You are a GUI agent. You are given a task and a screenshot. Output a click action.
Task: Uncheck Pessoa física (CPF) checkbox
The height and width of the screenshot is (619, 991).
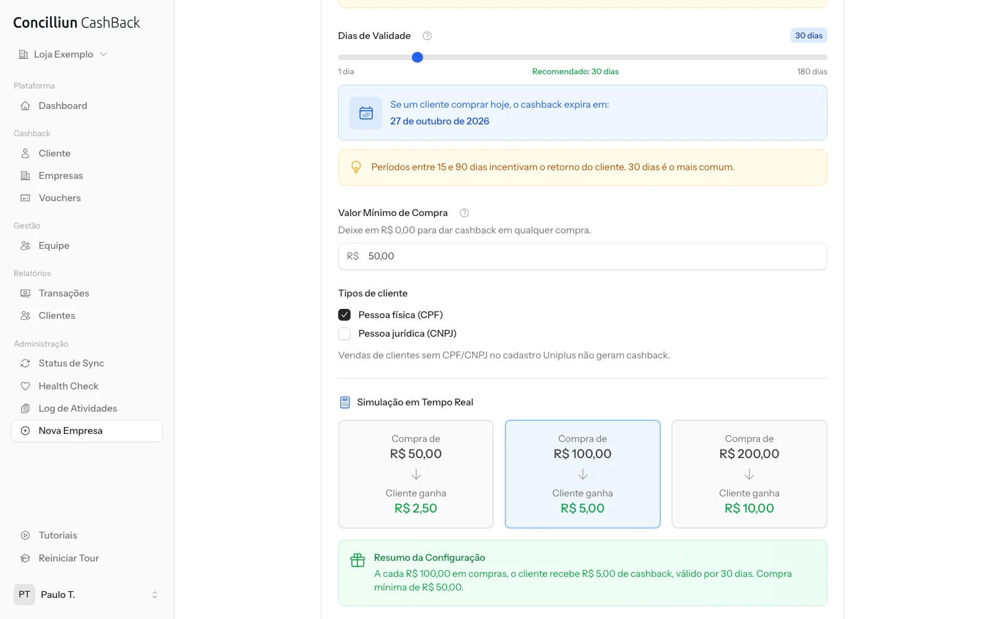click(x=344, y=315)
